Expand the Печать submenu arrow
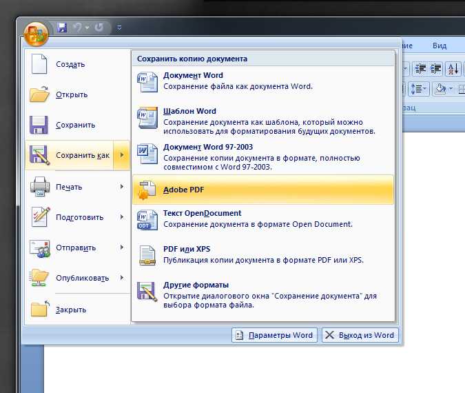 (121, 186)
